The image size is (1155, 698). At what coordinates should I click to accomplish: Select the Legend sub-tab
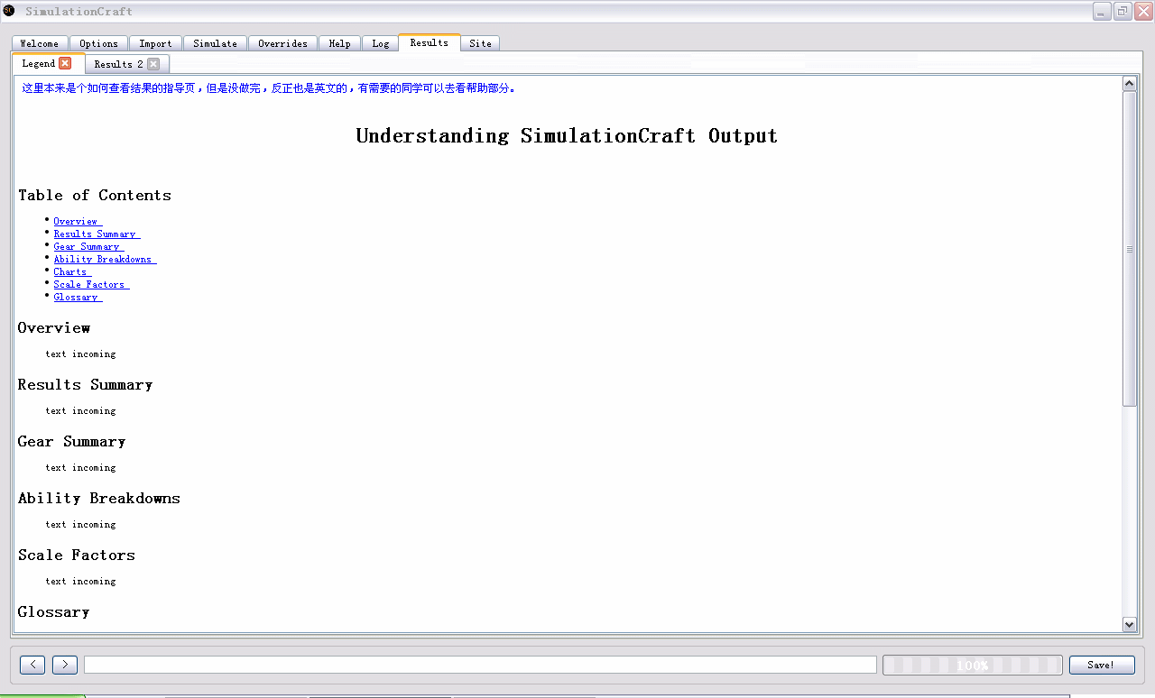39,63
